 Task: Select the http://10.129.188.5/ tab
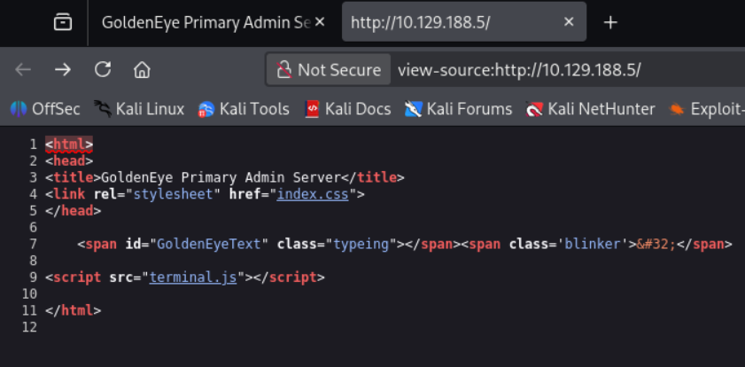coord(463,22)
